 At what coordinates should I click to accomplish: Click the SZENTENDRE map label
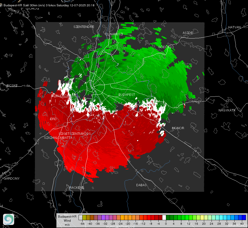[x=84, y=27]
